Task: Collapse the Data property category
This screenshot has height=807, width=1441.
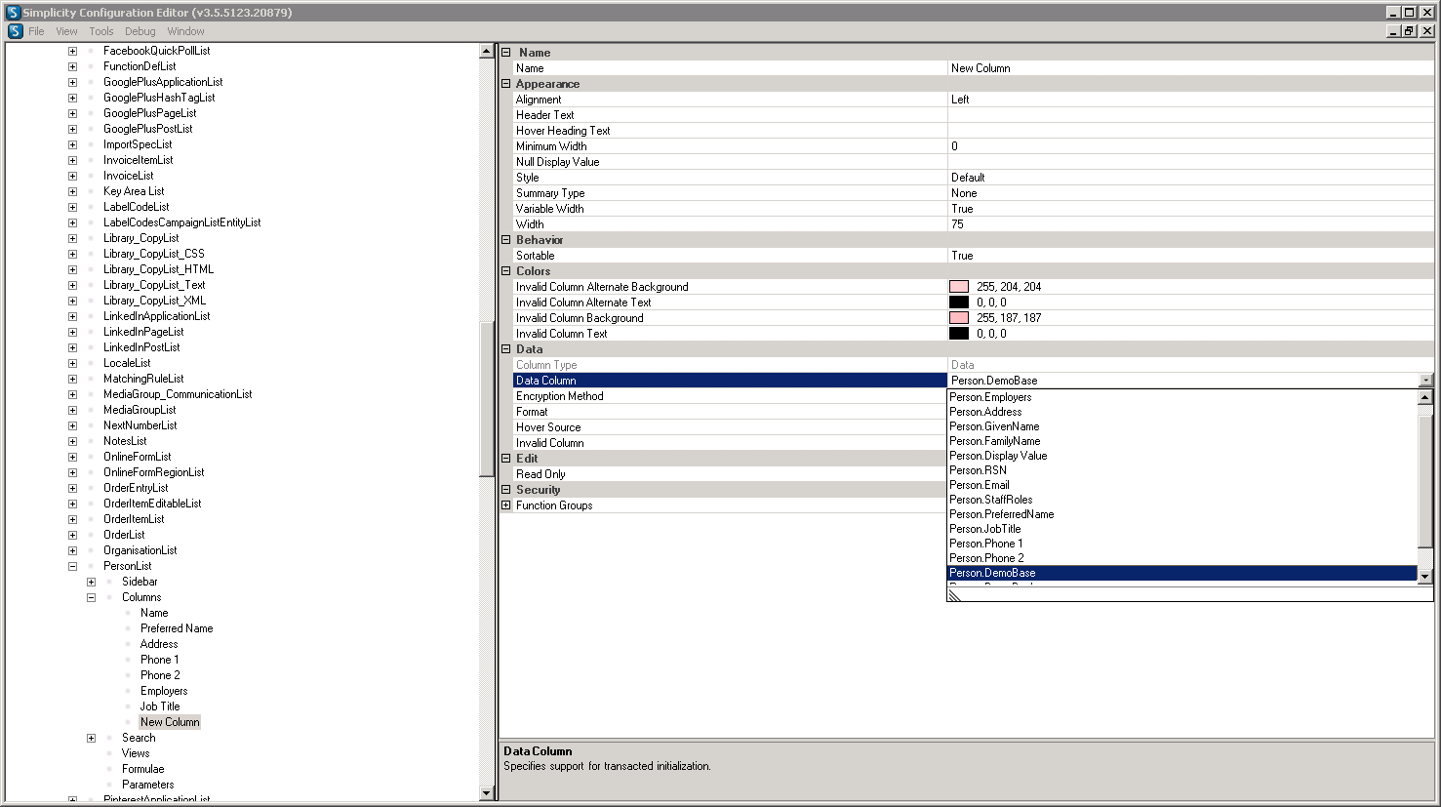Action: 506,349
